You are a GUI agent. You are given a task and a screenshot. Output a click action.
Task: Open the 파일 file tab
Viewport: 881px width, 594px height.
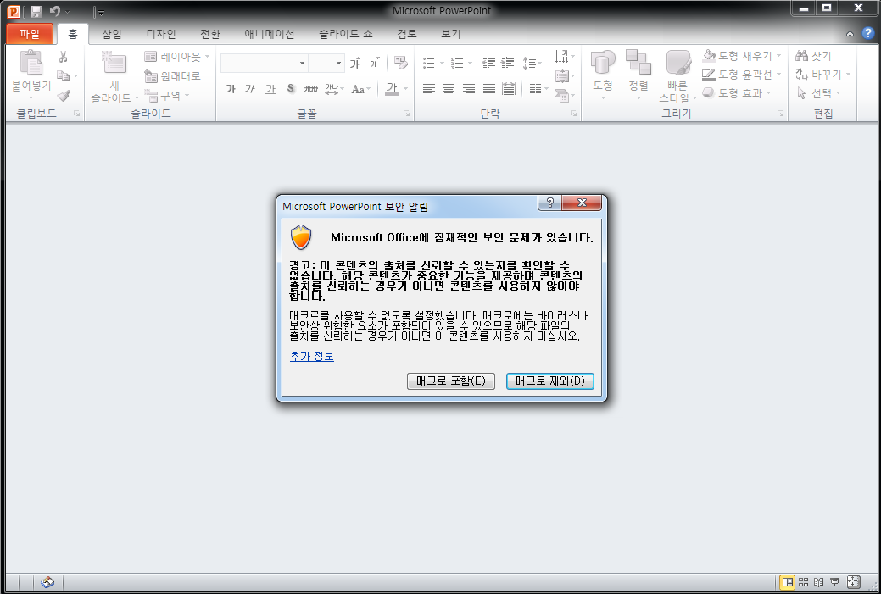30,34
